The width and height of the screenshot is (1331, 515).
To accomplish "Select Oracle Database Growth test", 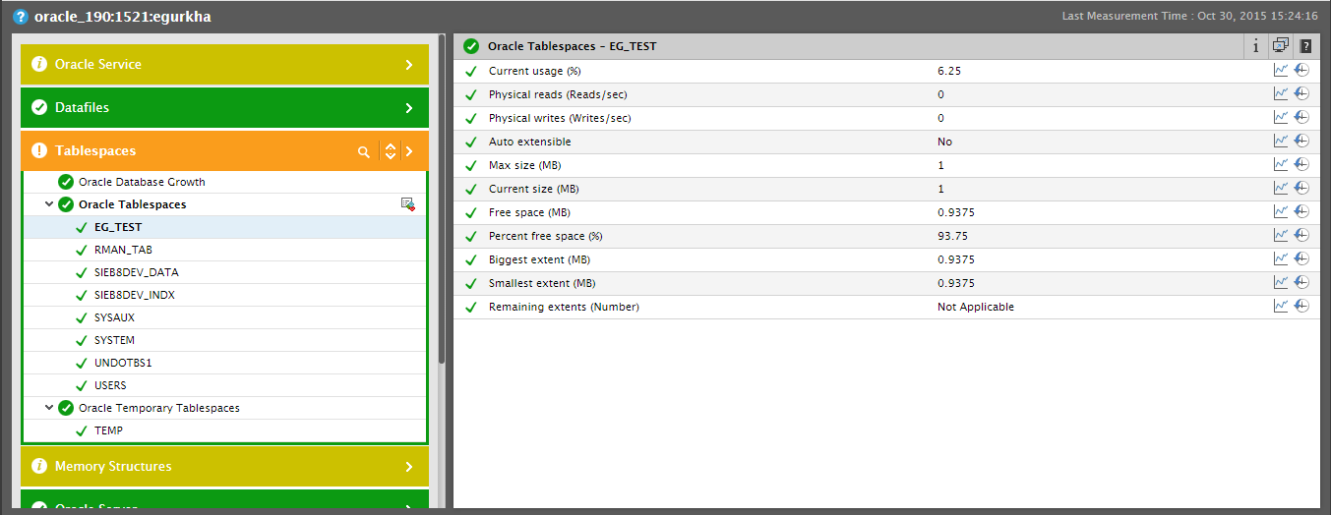I will coord(142,182).
